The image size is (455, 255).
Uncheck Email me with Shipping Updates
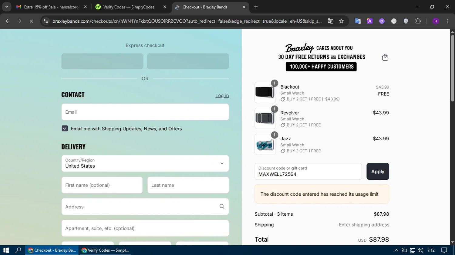(x=65, y=129)
